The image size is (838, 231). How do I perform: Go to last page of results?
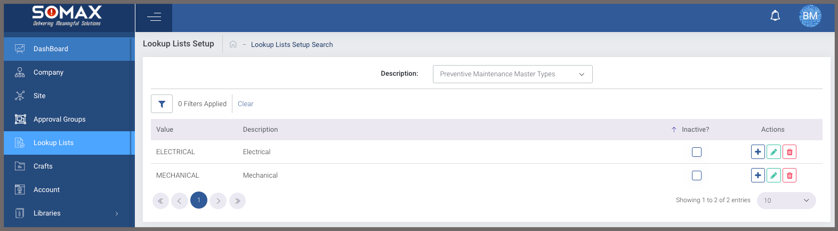pyautogui.click(x=237, y=201)
